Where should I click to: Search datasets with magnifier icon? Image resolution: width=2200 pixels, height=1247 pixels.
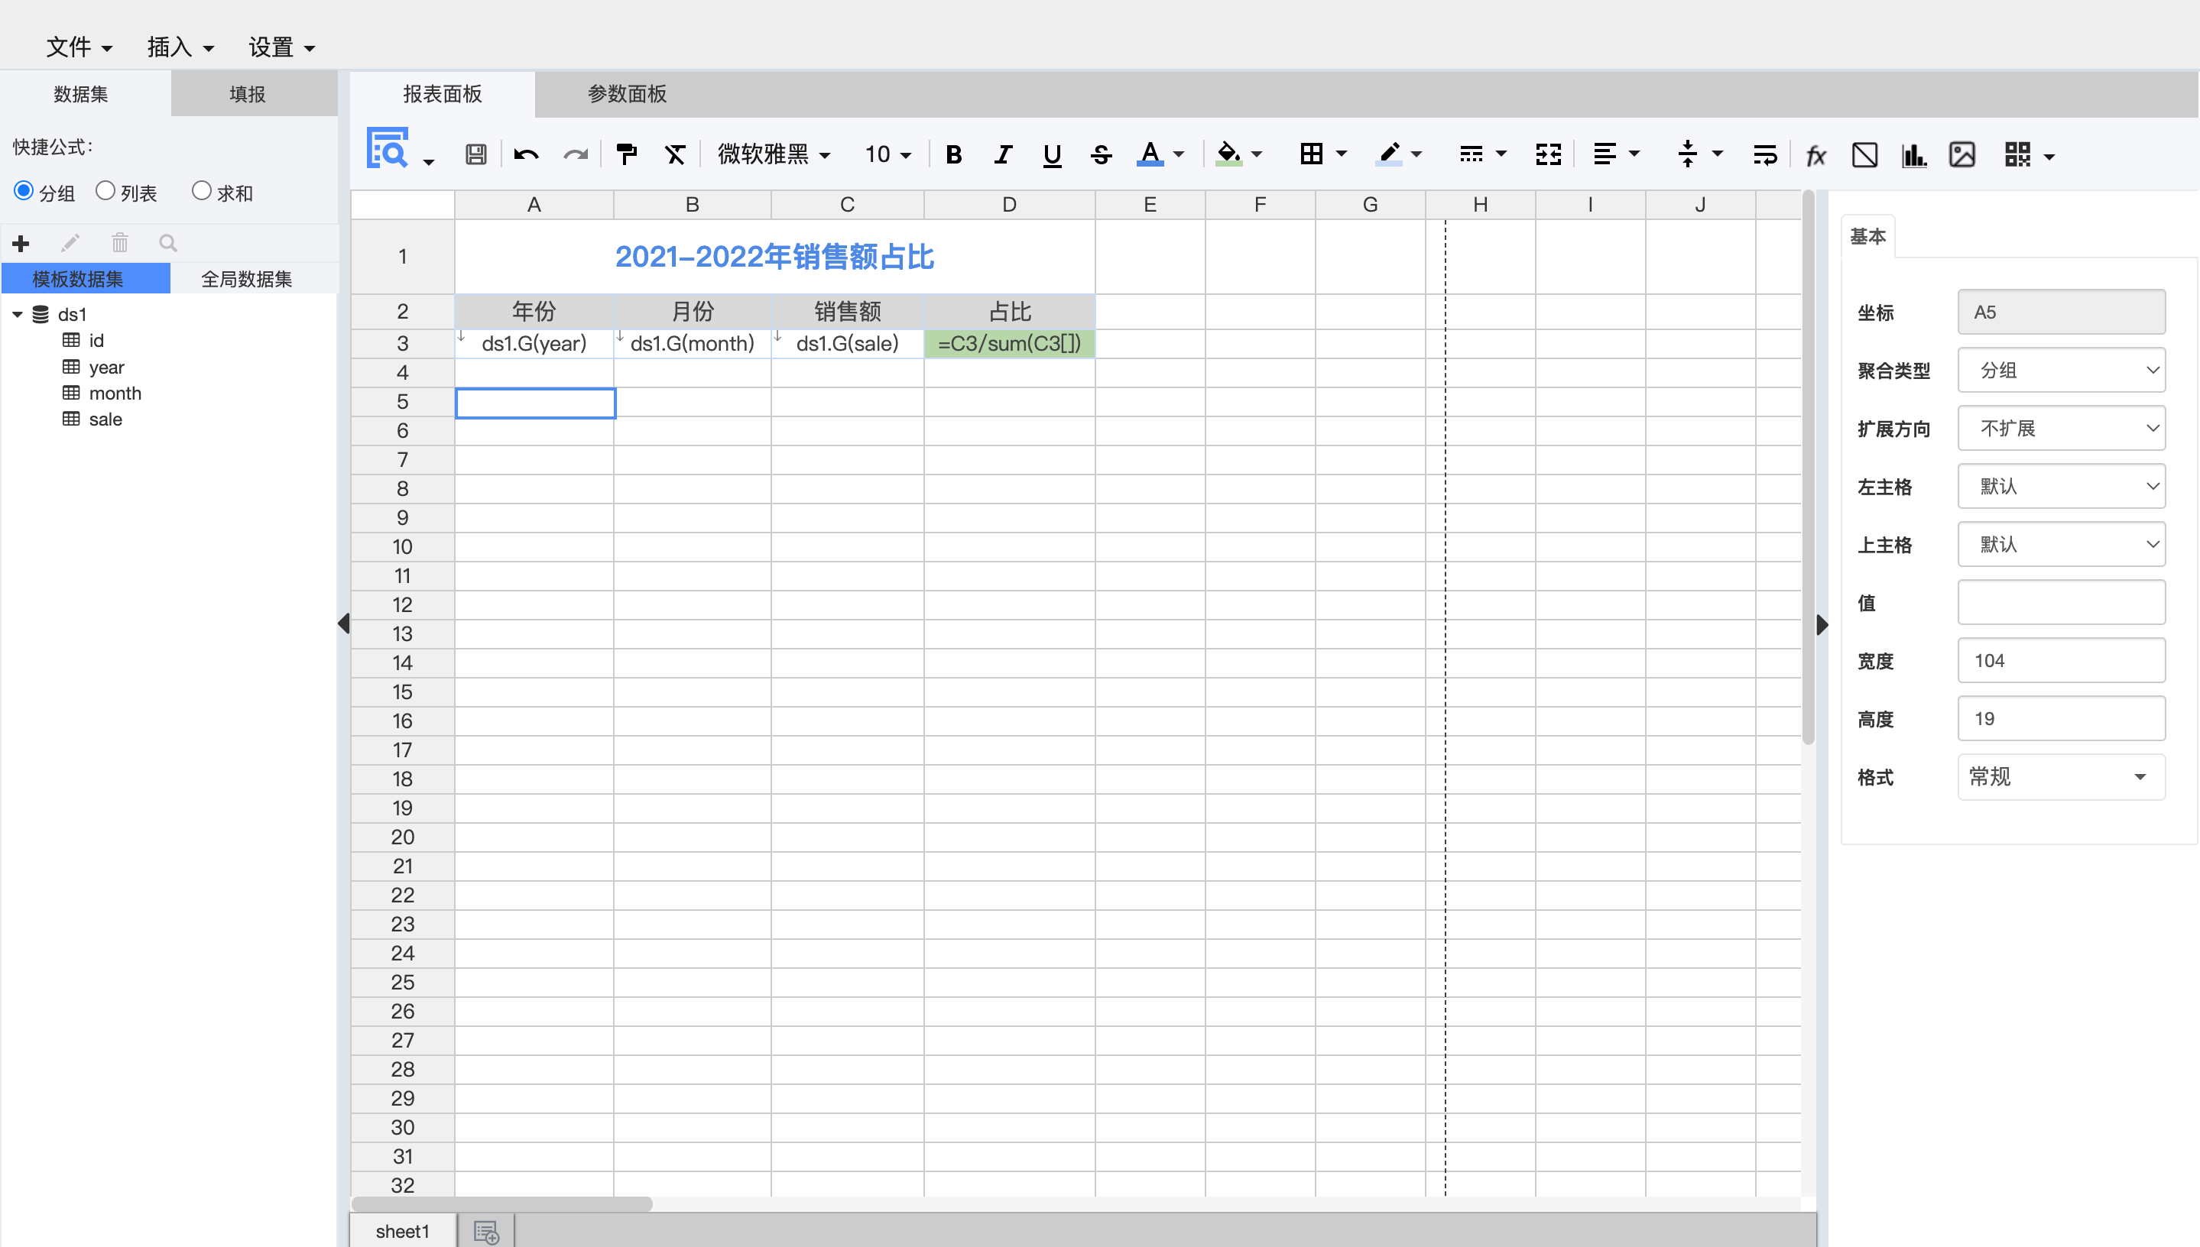point(168,243)
